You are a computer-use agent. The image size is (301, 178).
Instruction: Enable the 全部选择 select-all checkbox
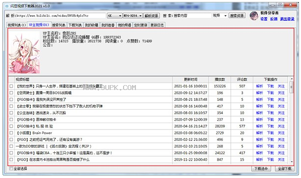click(x=11, y=169)
